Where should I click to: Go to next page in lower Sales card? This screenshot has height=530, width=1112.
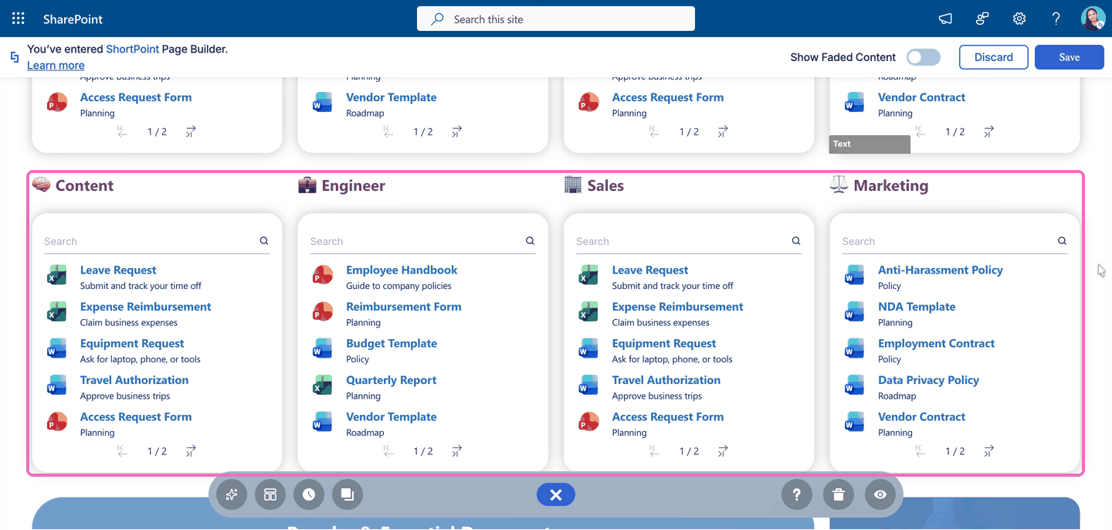tap(723, 451)
